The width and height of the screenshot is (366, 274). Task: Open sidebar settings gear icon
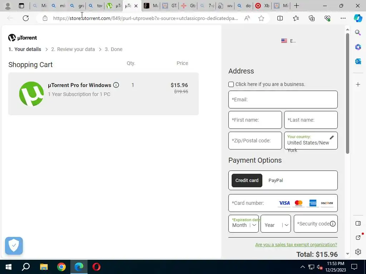(358, 252)
